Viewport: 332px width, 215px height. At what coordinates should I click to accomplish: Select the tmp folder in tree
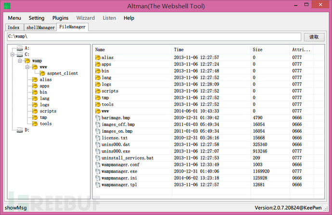pos(43,117)
